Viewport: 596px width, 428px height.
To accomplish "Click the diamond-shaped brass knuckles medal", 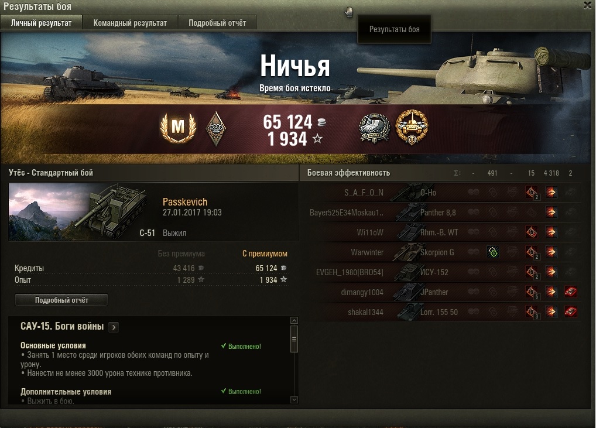I will coord(216,128).
